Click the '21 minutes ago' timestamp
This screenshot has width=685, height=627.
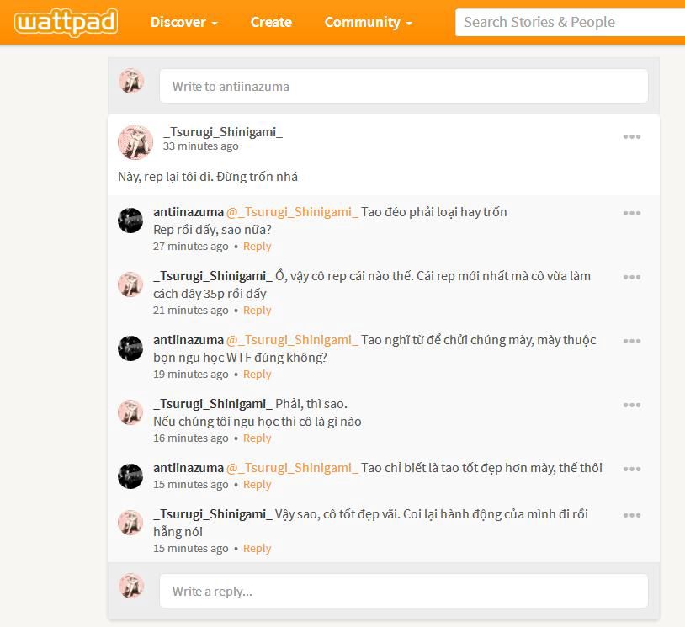pos(190,311)
